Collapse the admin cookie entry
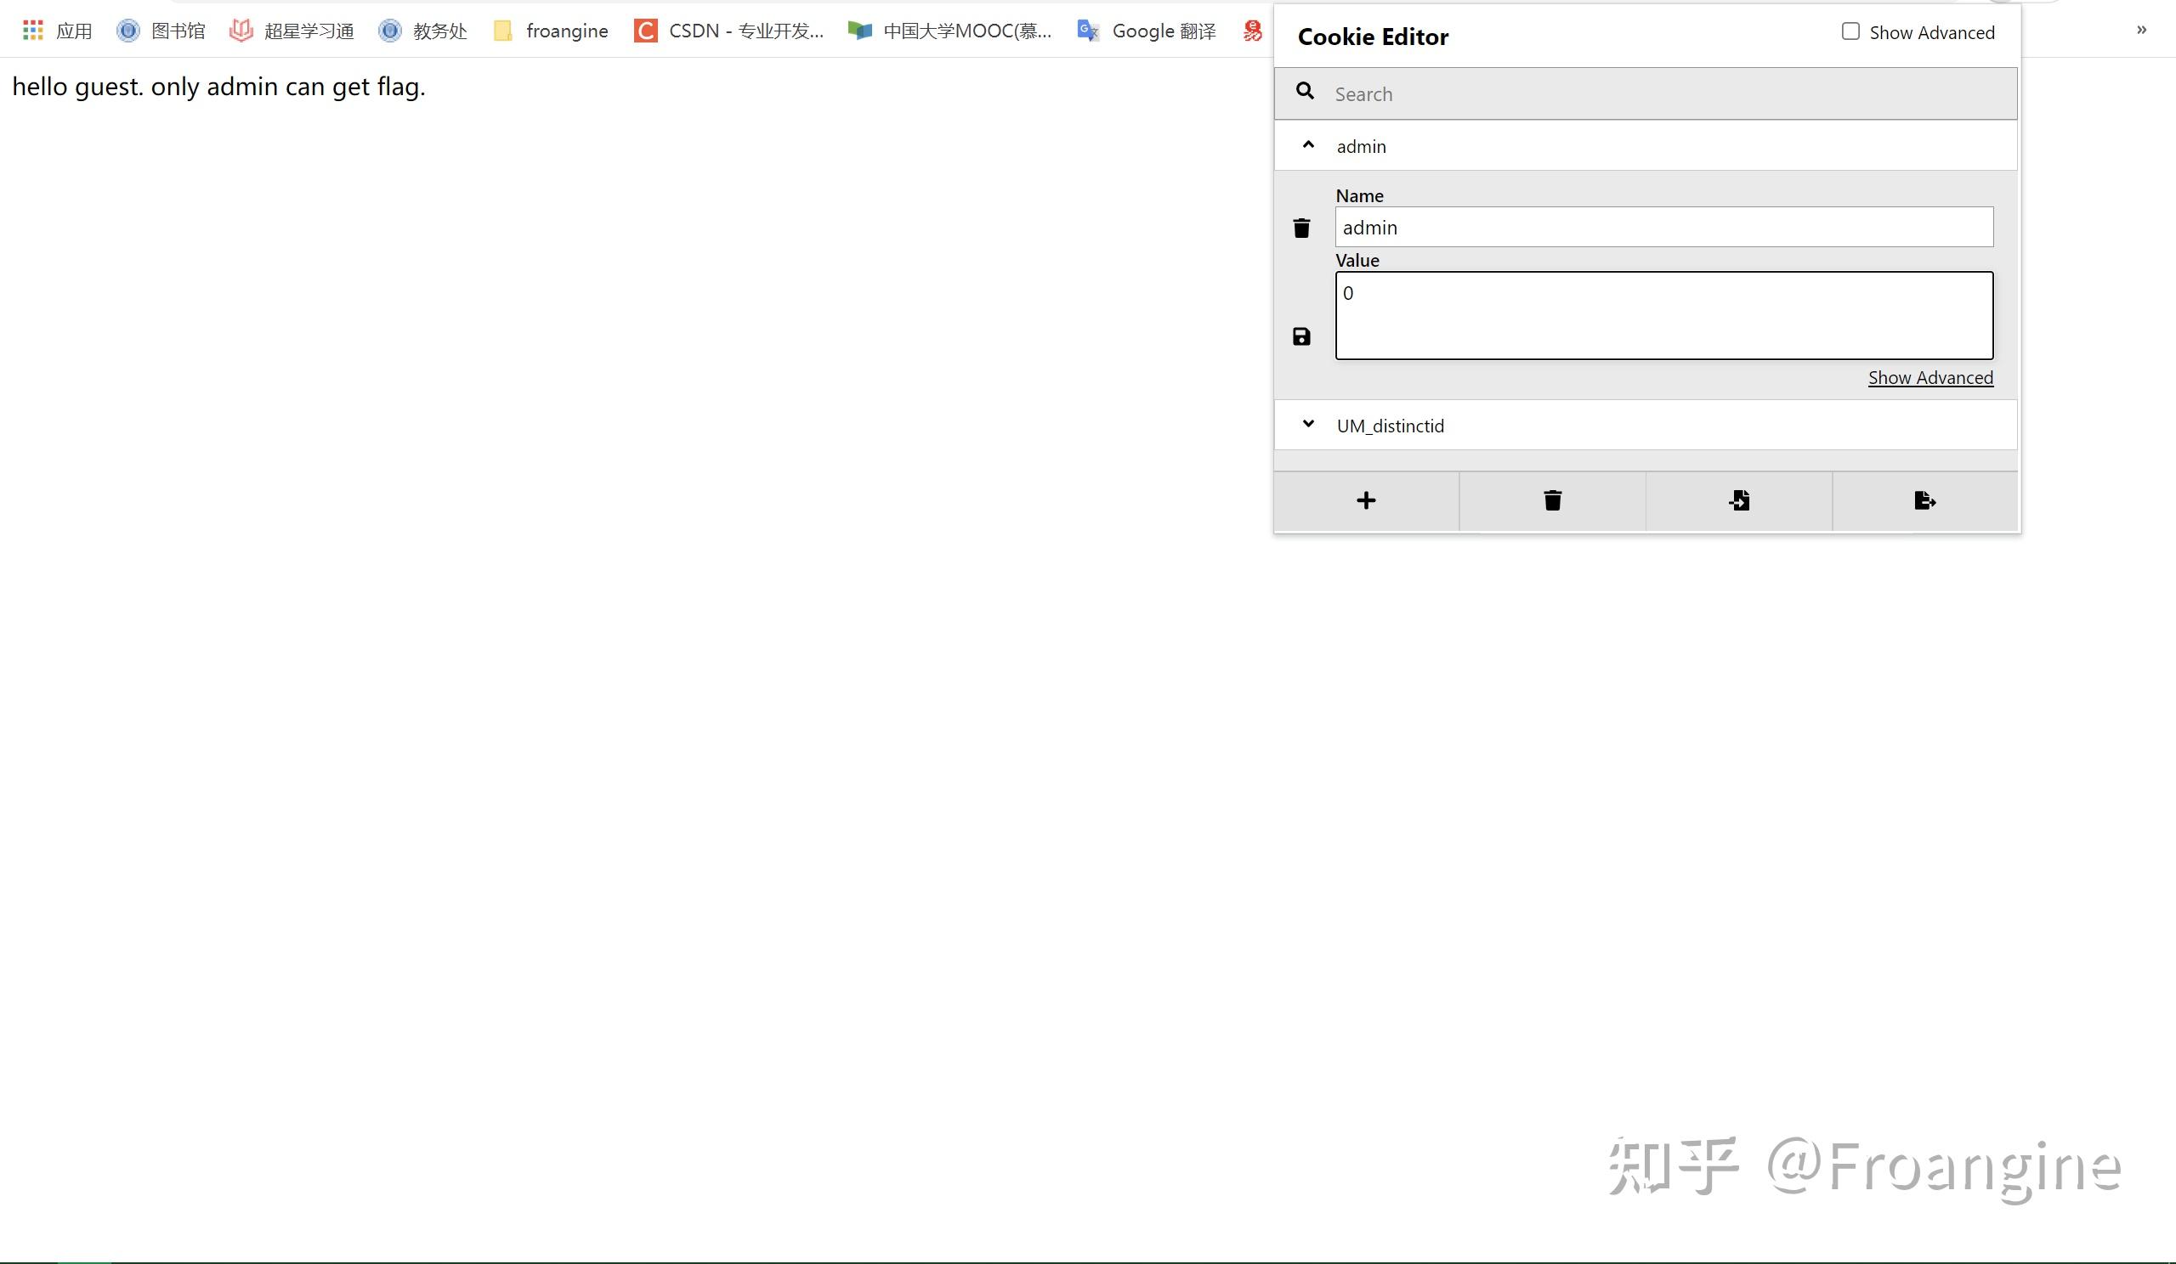 pyautogui.click(x=1306, y=145)
